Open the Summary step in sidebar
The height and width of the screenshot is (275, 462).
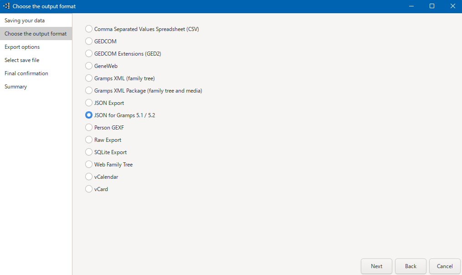point(36,87)
